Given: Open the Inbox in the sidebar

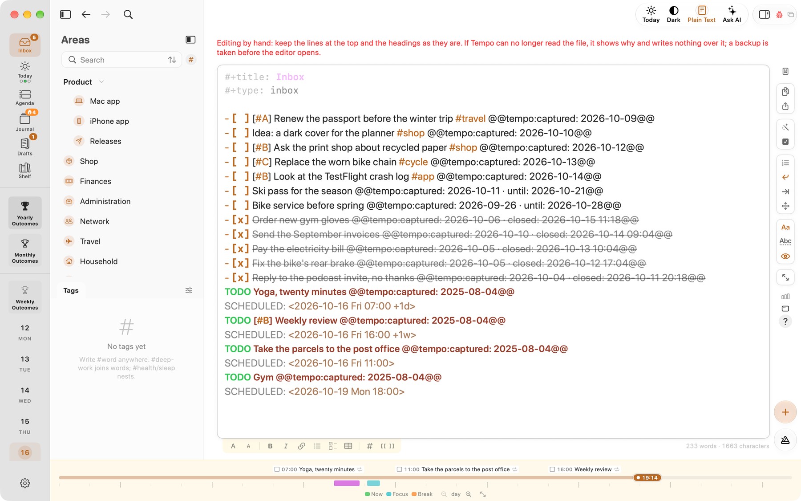Looking at the screenshot, I should (25, 45).
